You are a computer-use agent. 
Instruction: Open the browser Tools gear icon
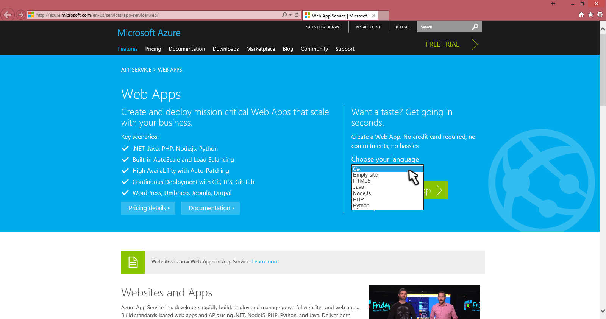click(x=600, y=15)
